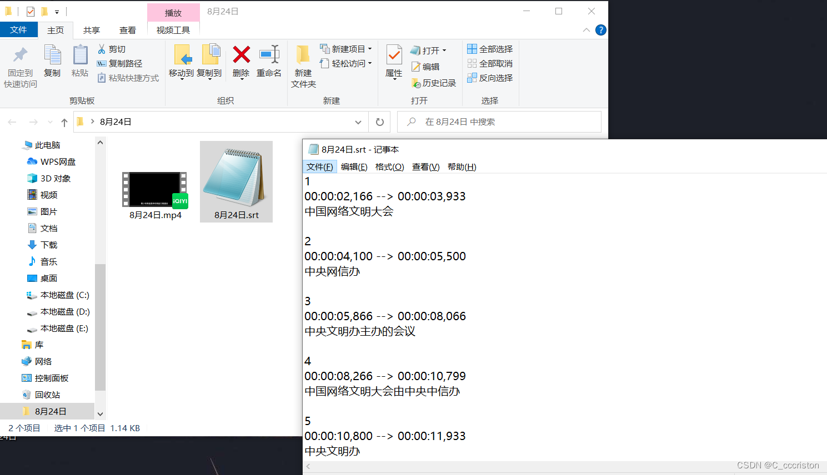Click the Copy to (复制到) icon
The height and width of the screenshot is (475, 827).
click(210, 55)
